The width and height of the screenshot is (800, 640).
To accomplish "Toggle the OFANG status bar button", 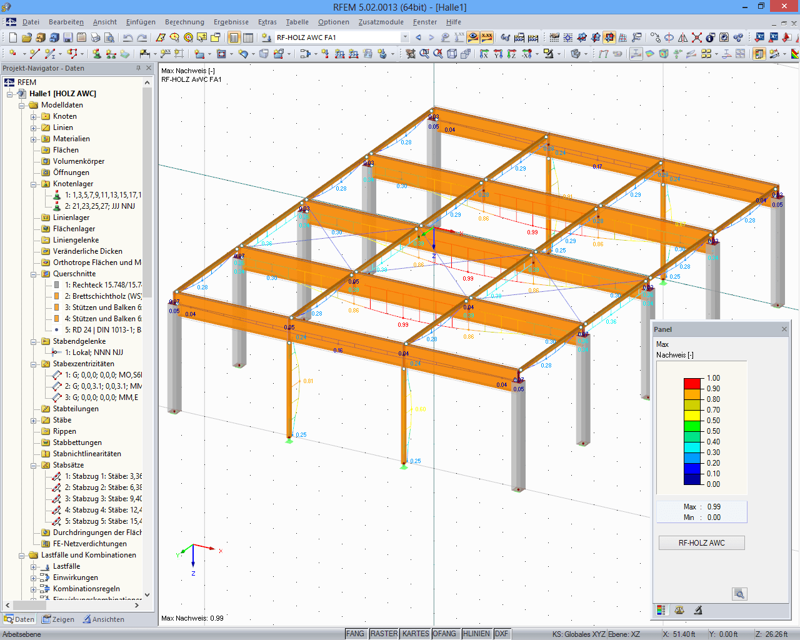I will tap(444, 634).
